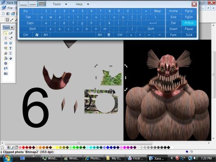Pick the black swatch on color line
The image size is (216, 162).
tap(168, 147)
